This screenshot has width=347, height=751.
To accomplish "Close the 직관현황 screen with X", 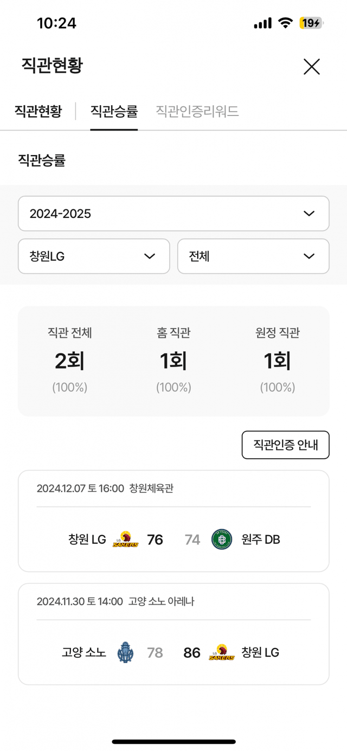I will (312, 67).
